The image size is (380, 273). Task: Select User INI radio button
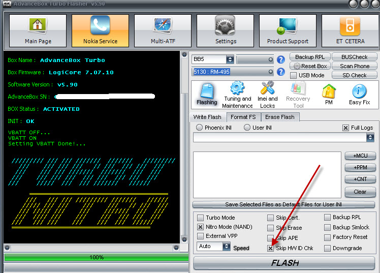pyautogui.click(x=247, y=128)
